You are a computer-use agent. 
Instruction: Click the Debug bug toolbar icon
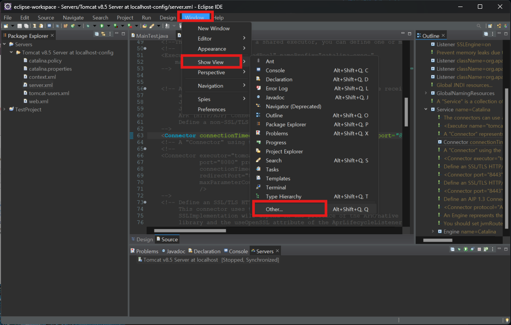pyautogui.click(x=88, y=26)
